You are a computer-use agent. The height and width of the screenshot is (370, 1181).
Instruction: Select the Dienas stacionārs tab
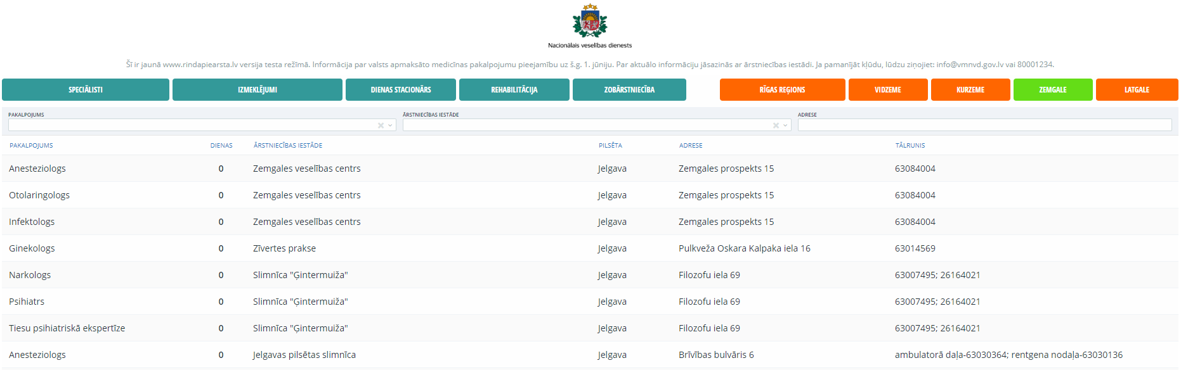click(401, 90)
